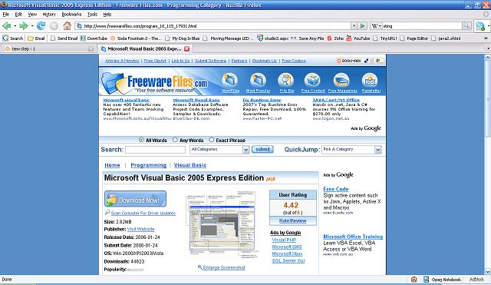This screenshot has width=491, height=285.
Task: Click the Visit Website publisher link
Action: coord(140,229)
